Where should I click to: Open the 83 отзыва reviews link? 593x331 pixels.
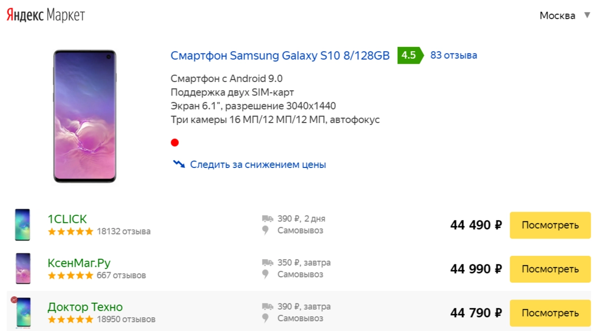click(x=454, y=55)
